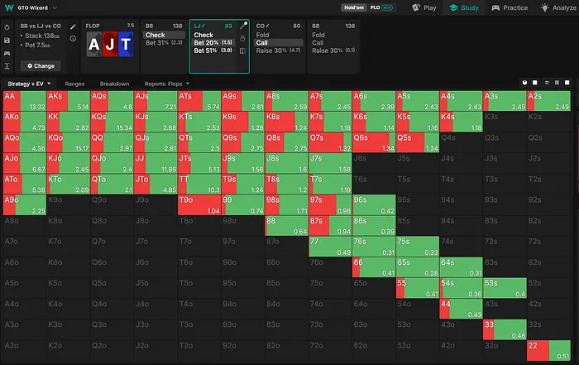Image resolution: width=579 pixels, height=365 pixels.
Task: Select the matrix grid layout icon
Action: click(557, 83)
